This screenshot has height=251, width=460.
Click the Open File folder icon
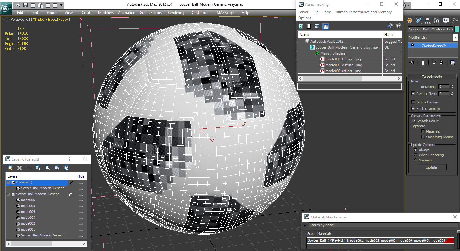click(18, 5)
